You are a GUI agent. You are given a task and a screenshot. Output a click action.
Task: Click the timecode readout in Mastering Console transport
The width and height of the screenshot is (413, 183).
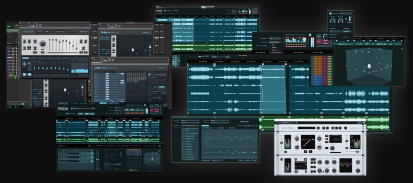pos(85,108)
